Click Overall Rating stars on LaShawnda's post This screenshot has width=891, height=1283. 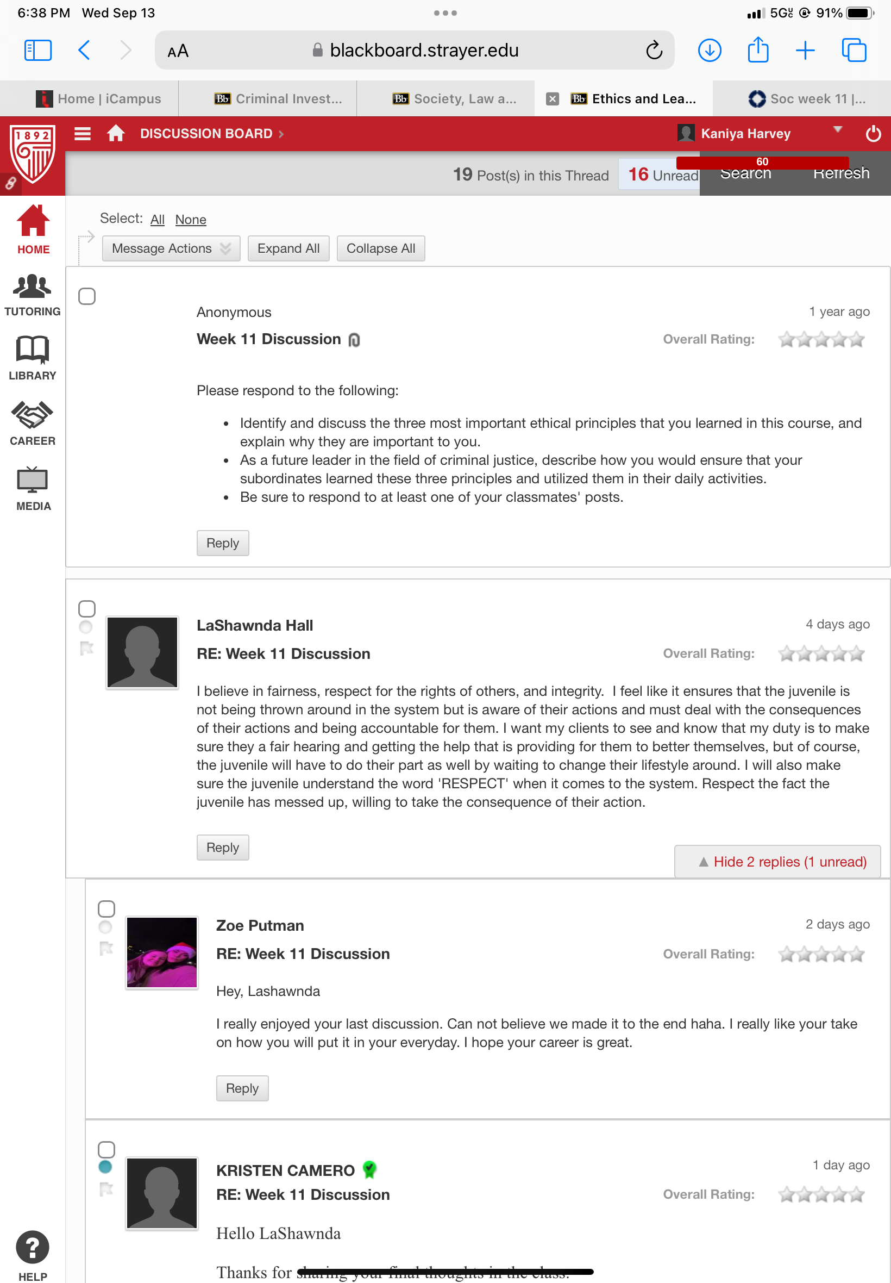[x=821, y=653]
